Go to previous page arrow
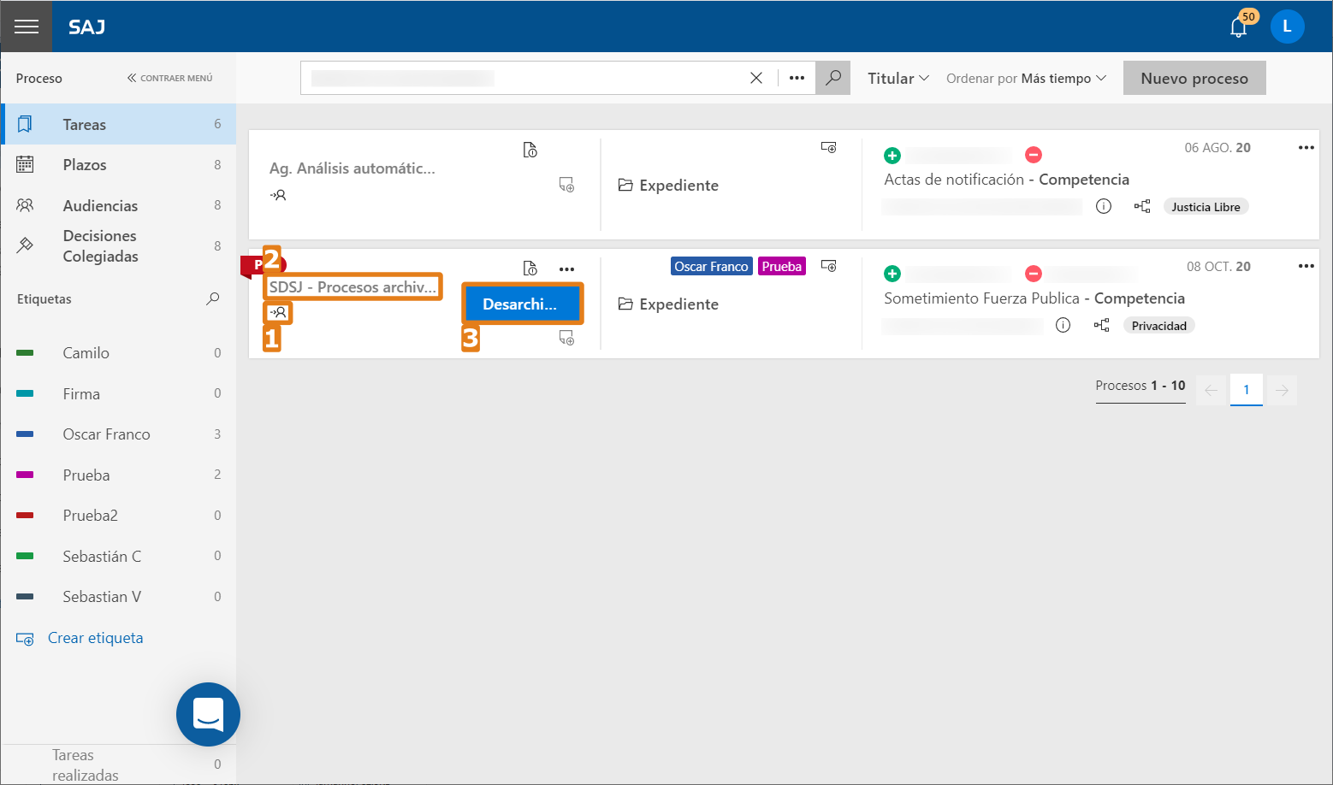The width and height of the screenshot is (1333, 785). [x=1211, y=390]
